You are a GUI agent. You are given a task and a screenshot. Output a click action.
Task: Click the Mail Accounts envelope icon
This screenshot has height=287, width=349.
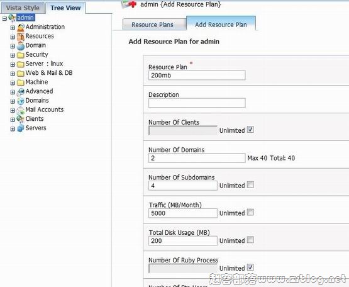[21, 110]
